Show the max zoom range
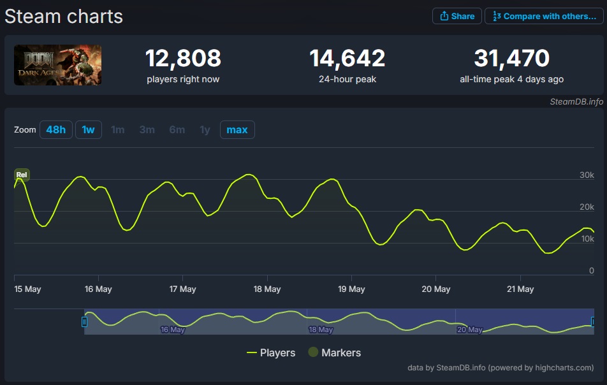Image resolution: width=607 pixels, height=385 pixels. pos(237,129)
